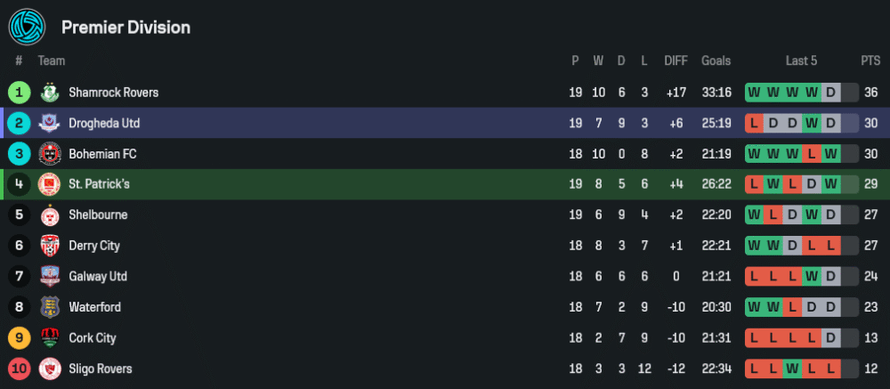The image size is (890, 389).
Task: Click the Bohemian FC club crest
Action: (49, 154)
